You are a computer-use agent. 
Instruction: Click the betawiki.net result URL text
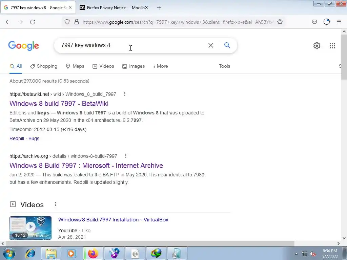(63, 94)
